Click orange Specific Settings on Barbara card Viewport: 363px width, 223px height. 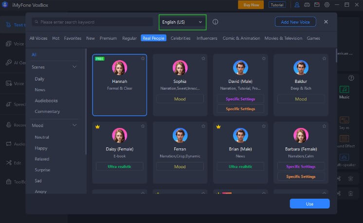(301, 176)
